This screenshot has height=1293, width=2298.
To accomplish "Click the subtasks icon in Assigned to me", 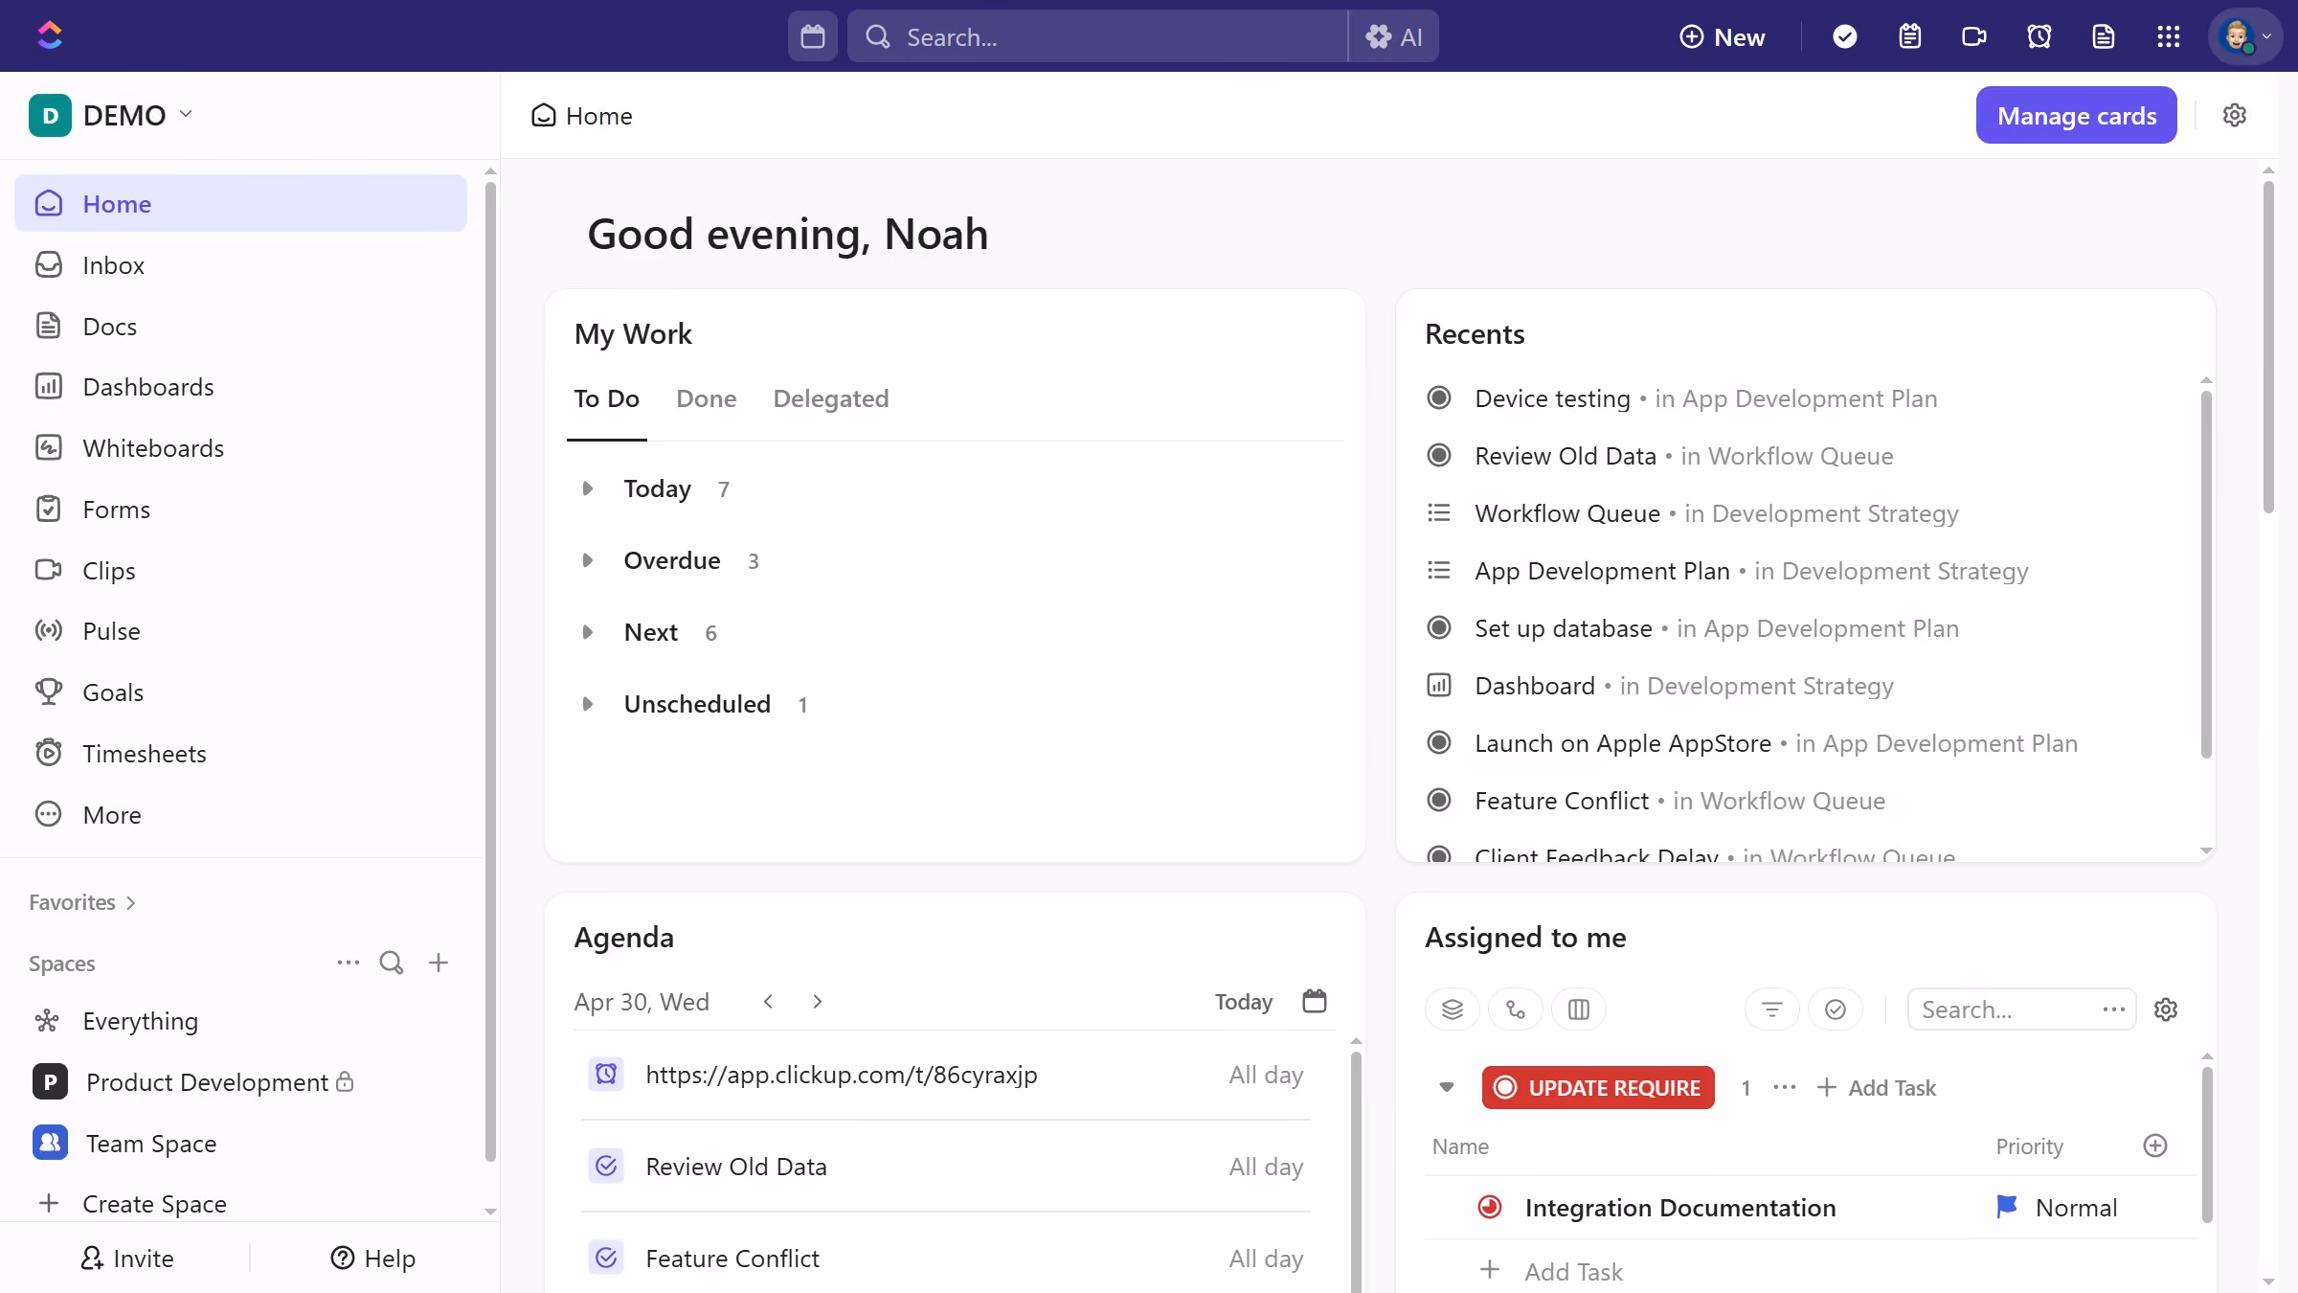I will tap(1516, 1009).
